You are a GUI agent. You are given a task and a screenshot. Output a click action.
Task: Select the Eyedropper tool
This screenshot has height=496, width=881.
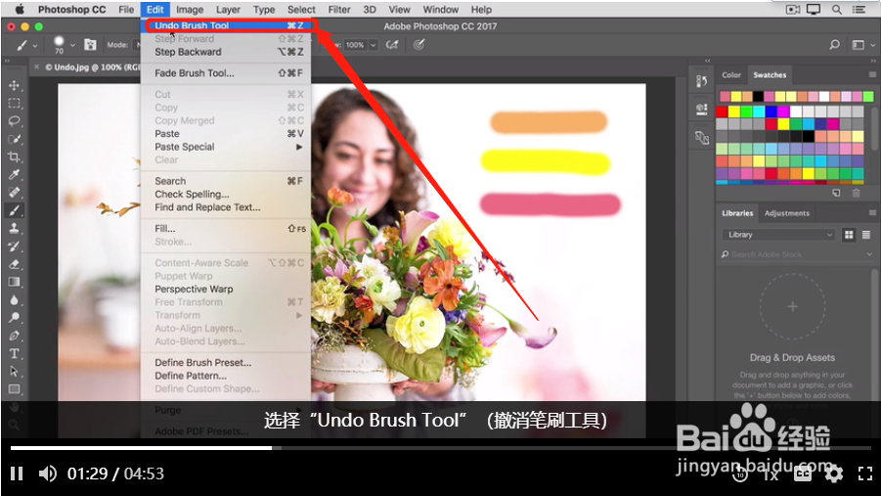click(14, 175)
